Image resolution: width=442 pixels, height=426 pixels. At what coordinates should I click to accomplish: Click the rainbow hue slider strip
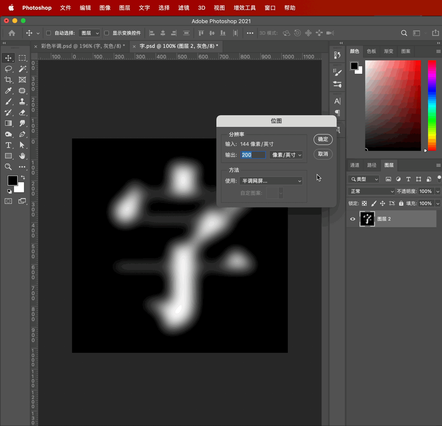[x=432, y=105]
